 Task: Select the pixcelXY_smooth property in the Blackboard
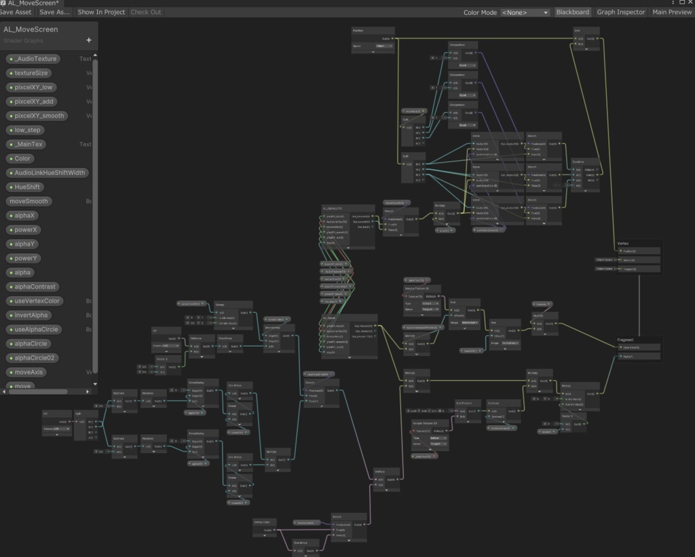click(x=37, y=115)
